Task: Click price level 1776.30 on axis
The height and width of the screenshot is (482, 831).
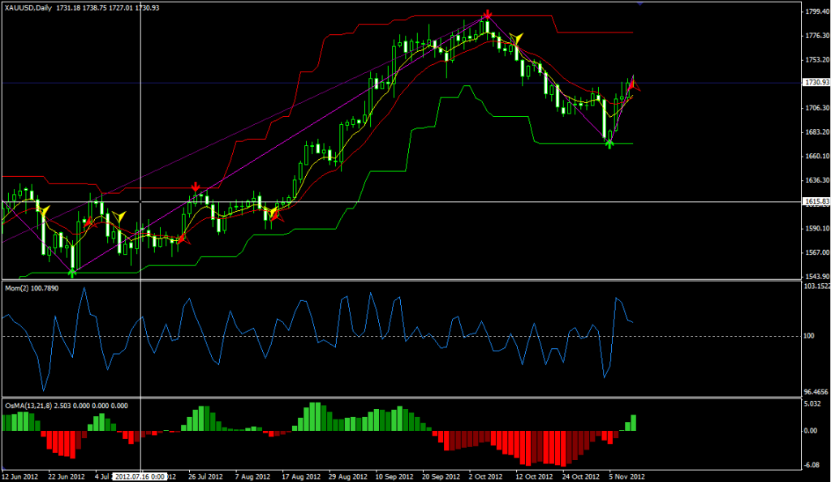Action: (x=817, y=36)
